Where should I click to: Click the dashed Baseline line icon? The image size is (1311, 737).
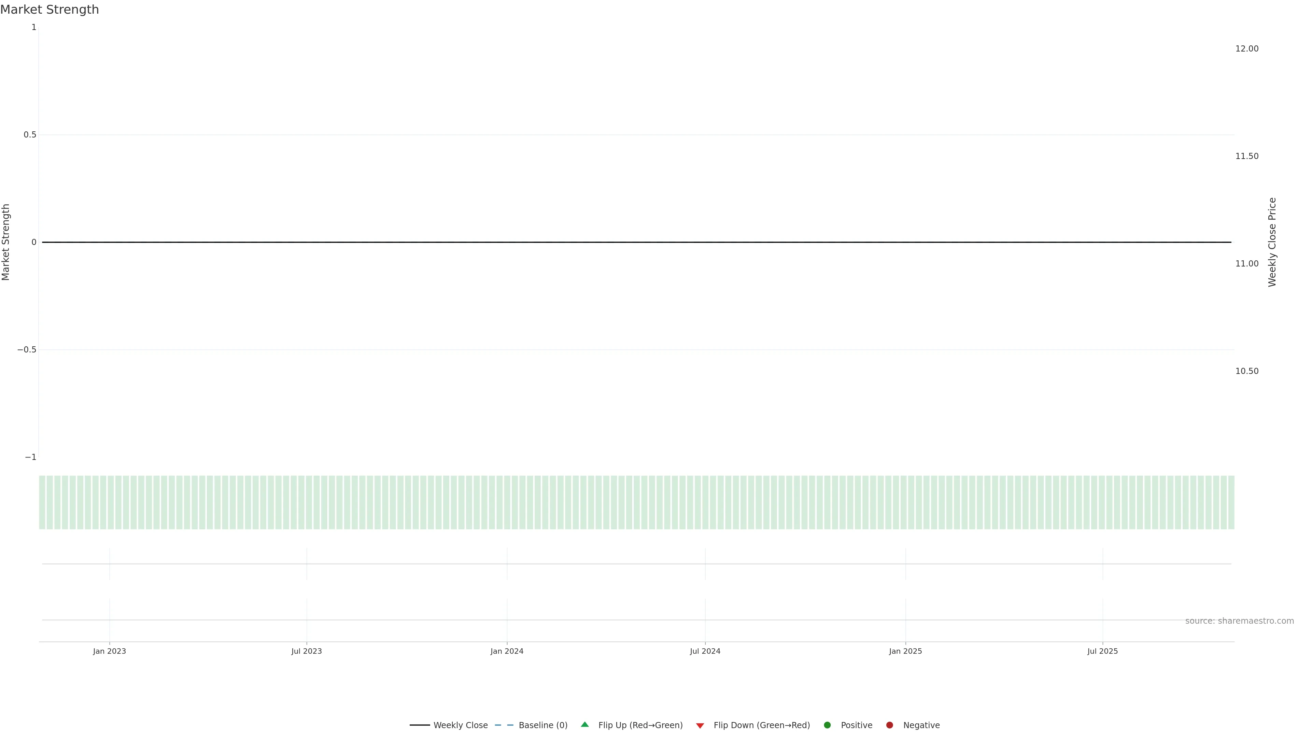[x=504, y=725]
